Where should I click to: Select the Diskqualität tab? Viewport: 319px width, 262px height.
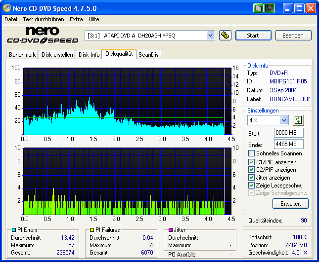click(119, 54)
